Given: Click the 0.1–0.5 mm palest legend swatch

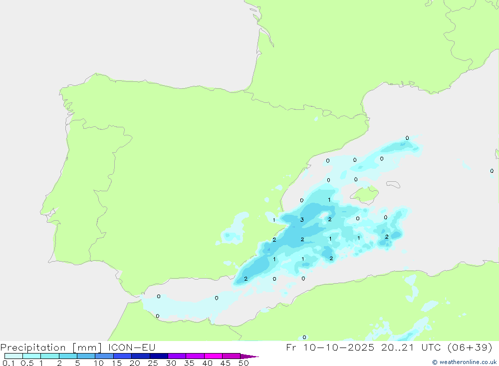Looking at the screenshot, I should pyautogui.click(x=13, y=356).
